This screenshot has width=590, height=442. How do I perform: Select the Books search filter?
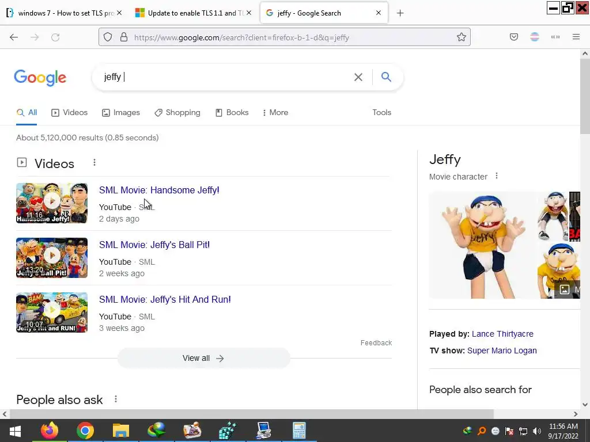[x=232, y=112]
